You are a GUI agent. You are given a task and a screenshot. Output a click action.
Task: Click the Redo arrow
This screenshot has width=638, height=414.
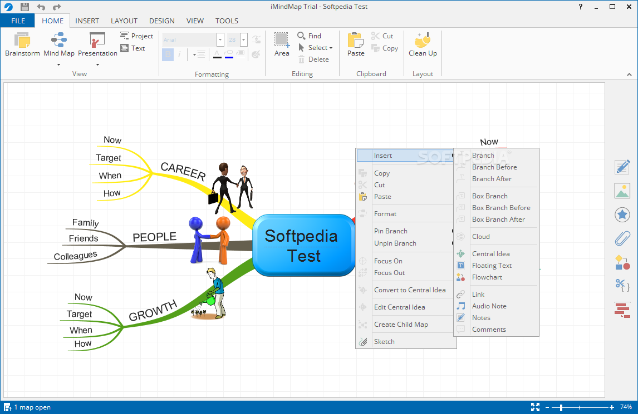tap(57, 7)
